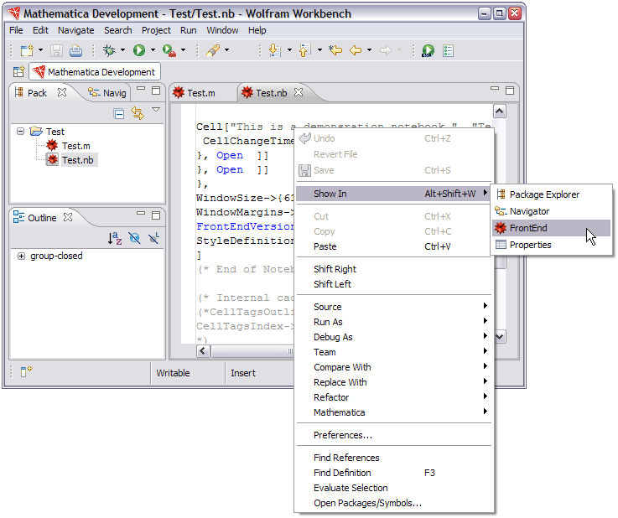Open the File menu
618x518 pixels.
(x=16, y=30)
